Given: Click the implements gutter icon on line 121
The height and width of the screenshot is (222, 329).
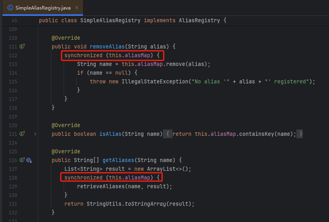Looking at the screenshot, I should click(22, 133).
